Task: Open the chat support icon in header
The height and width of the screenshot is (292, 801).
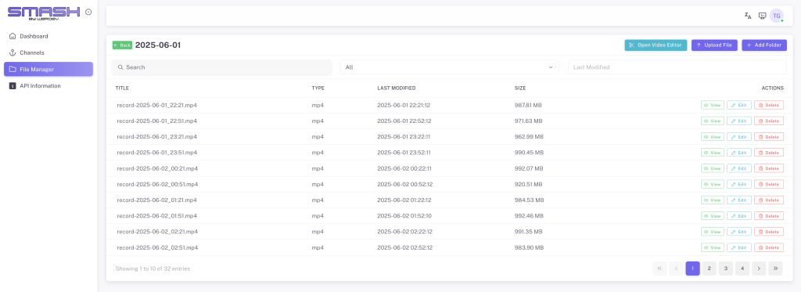Action: pyautogui.click(x=762, y=16)
